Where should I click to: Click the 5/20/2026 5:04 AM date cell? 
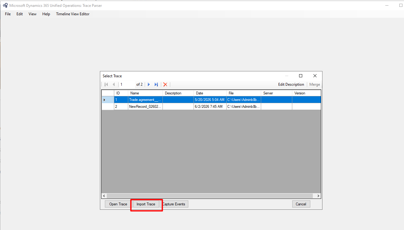pyautogui.click(x=210, y=100)
